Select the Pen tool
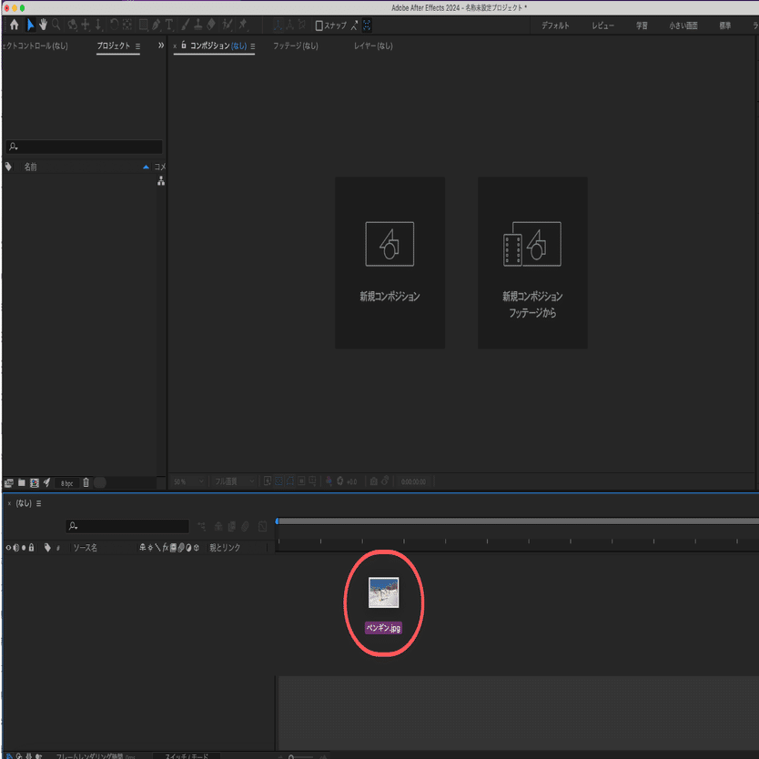Viewport: 759px width, 759px height. click(156, 25)
